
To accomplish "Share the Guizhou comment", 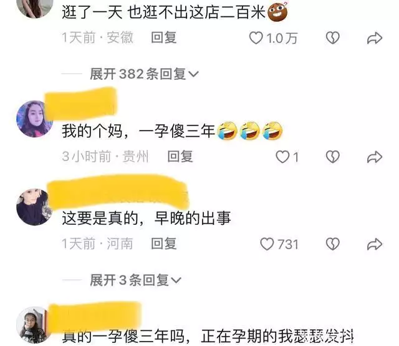I will point(374,157).
